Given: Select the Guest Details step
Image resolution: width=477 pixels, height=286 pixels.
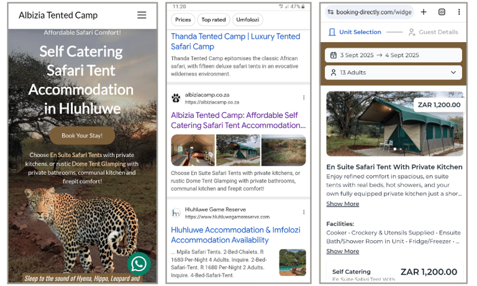Looking at the screenshot, I should (x=433, y=32).
